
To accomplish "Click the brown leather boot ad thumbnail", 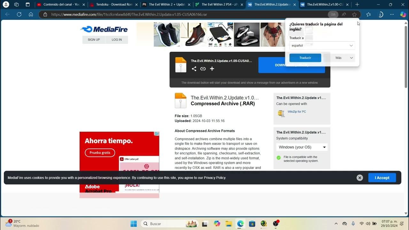I will click(x=193, y=34).
